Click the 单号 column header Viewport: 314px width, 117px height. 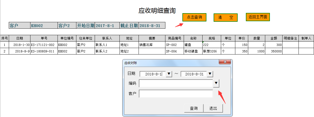[x=44, y=38]
